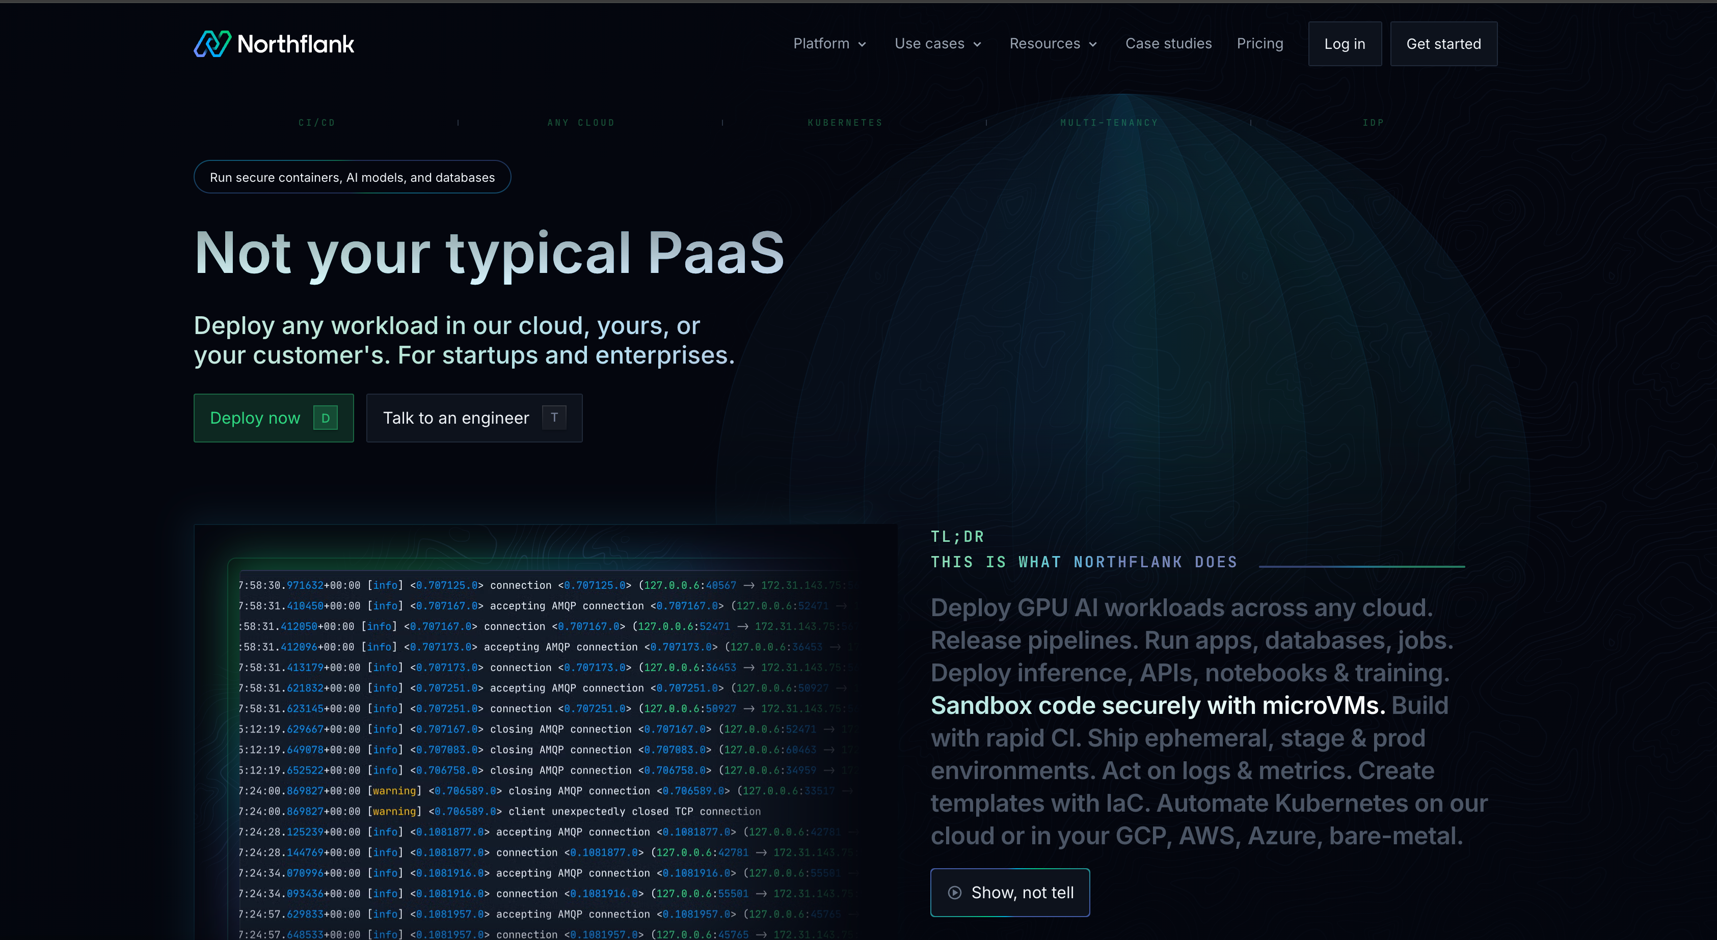Go to the Pricing page
Viewport: 1717px width, 940px height.
point(1260,44)
